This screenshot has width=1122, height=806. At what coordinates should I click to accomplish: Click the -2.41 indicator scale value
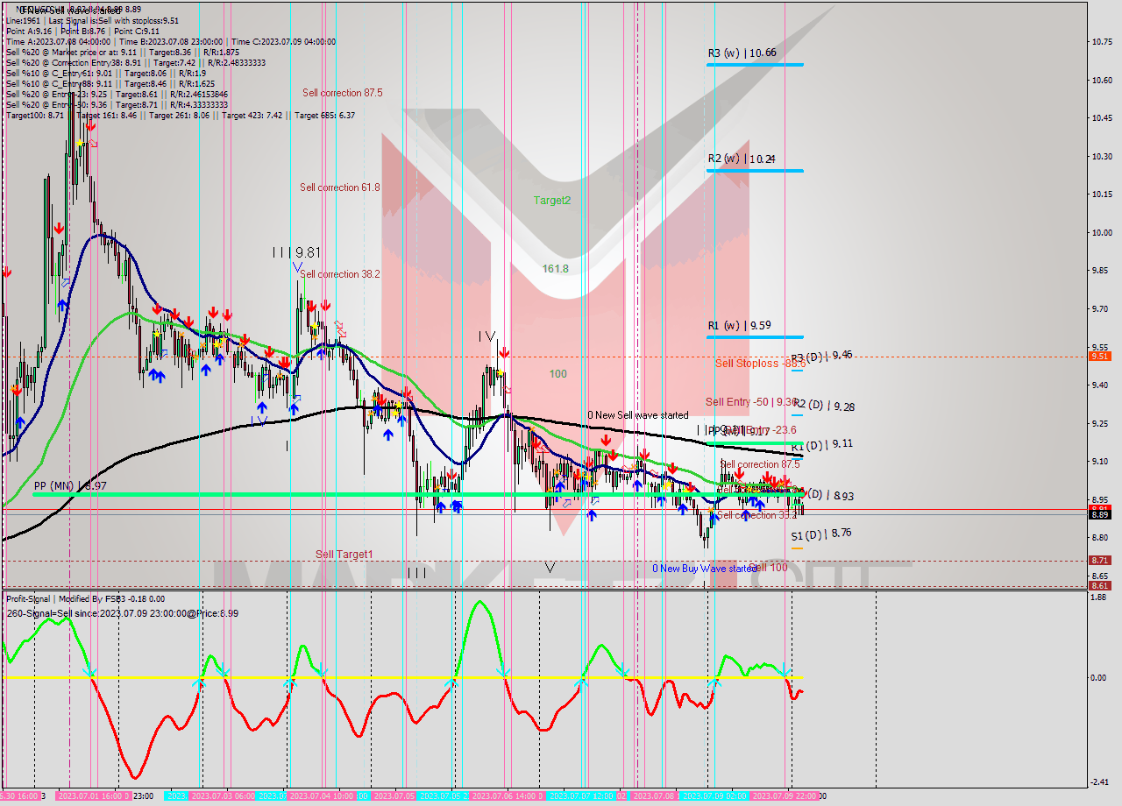(x=1100, y=782)
